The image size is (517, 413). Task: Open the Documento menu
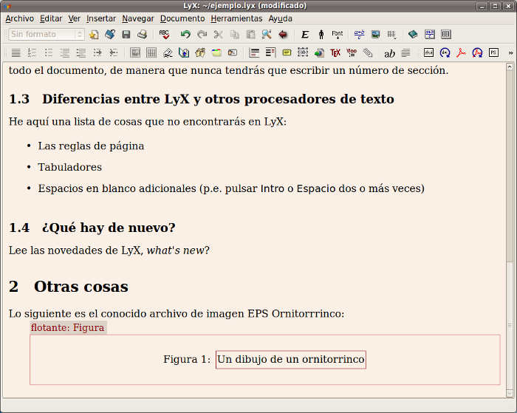pos(182,18)
